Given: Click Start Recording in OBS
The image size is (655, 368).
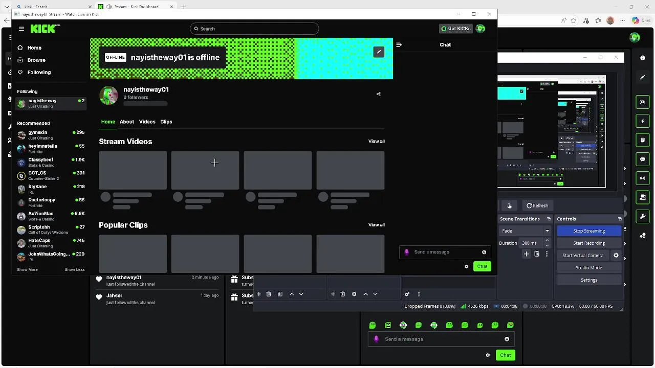Looking at the screenshot, I should coord(589,243).
